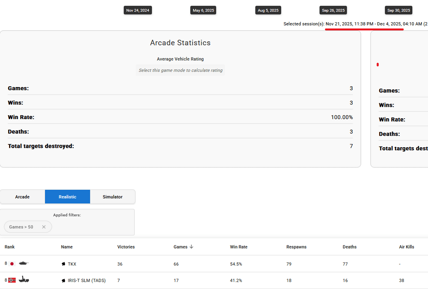The image size is (428, 289).
Task: Click the Sep 26, 2025 session label
Action: (x=333, y=10)
